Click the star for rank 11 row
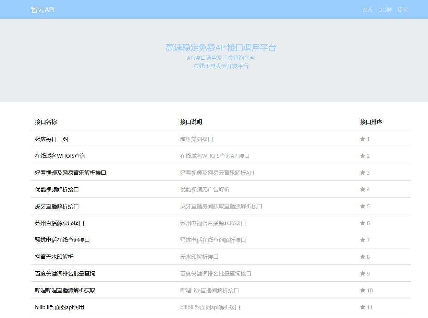The width and height of the screenshot is (428, 318). click(362, 307)
